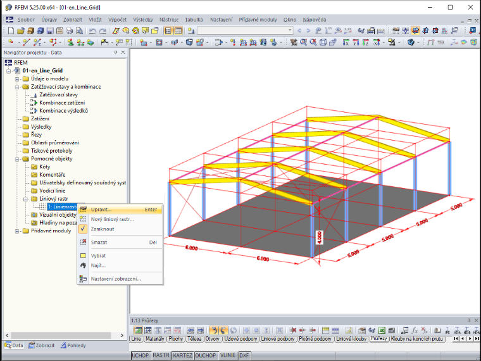The image size is (481, 361).
Task: Switch to the Materiály table tab
Action: click(x=155, y=339)
